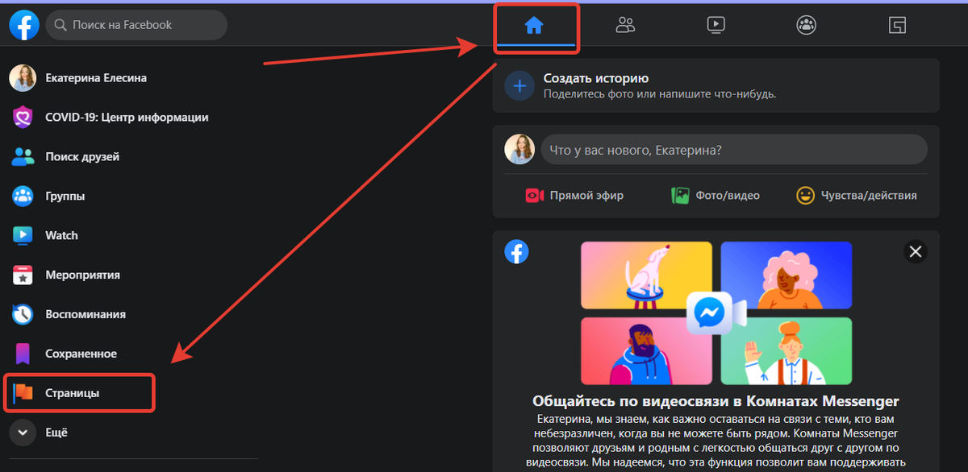Click the Группы round blue icon

point(23,197)
